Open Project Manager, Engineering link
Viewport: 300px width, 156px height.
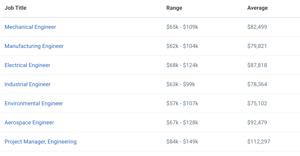(41, 142)
